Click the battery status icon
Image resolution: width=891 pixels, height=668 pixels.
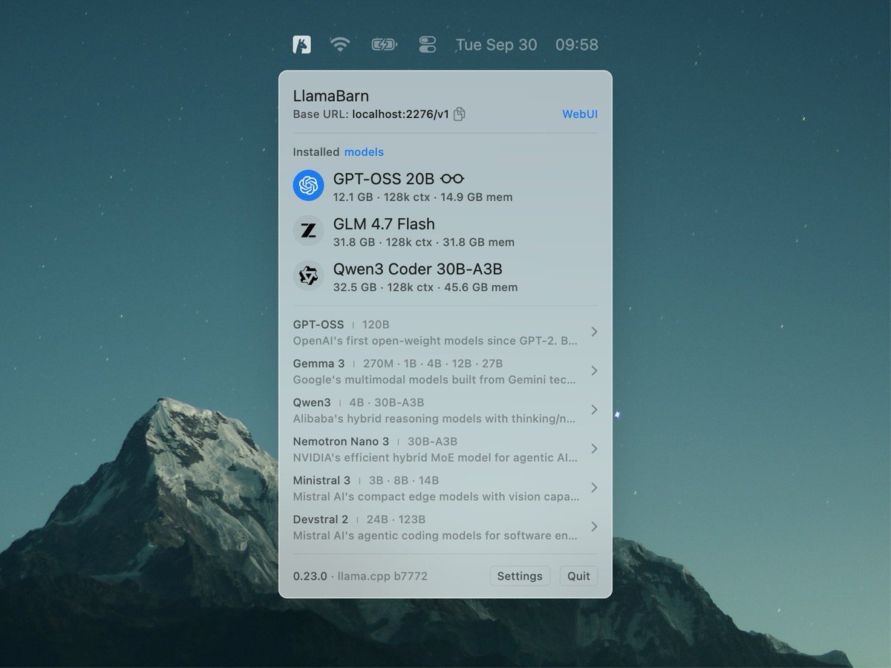(385, 45)
